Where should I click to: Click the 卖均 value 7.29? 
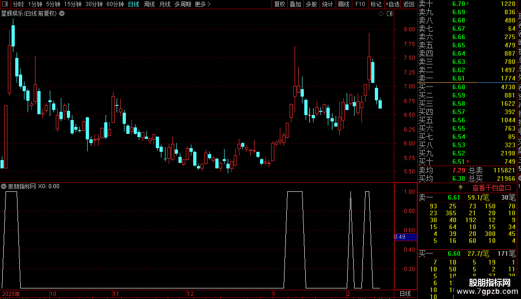click(x=459, y=170)
